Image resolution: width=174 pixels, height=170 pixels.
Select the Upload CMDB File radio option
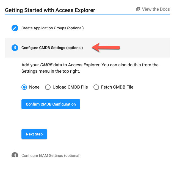(48, 87)
